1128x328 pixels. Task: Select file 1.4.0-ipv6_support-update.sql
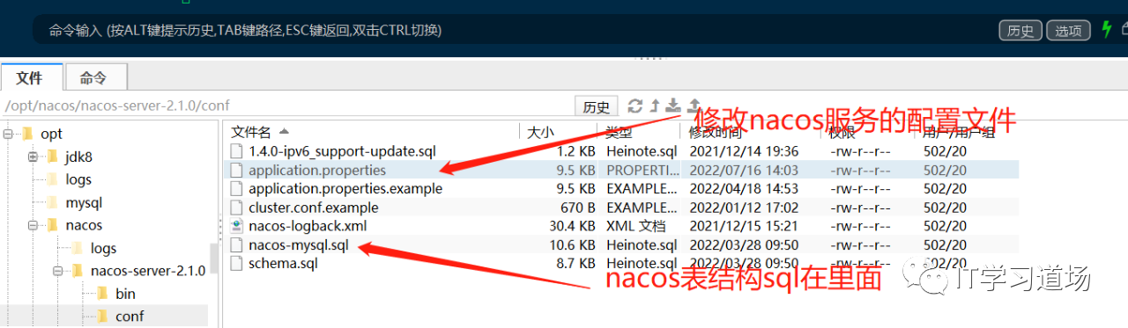click(x=342, y=151)
